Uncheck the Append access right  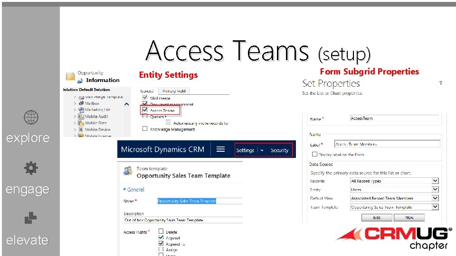tap(161, 238)
